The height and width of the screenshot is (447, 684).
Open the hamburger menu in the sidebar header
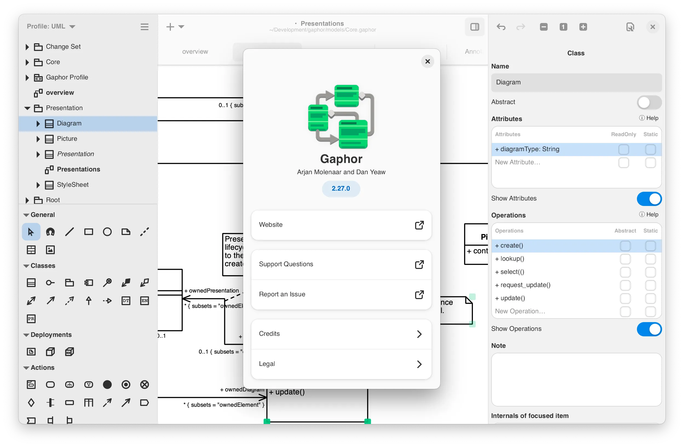pos(145,27)
